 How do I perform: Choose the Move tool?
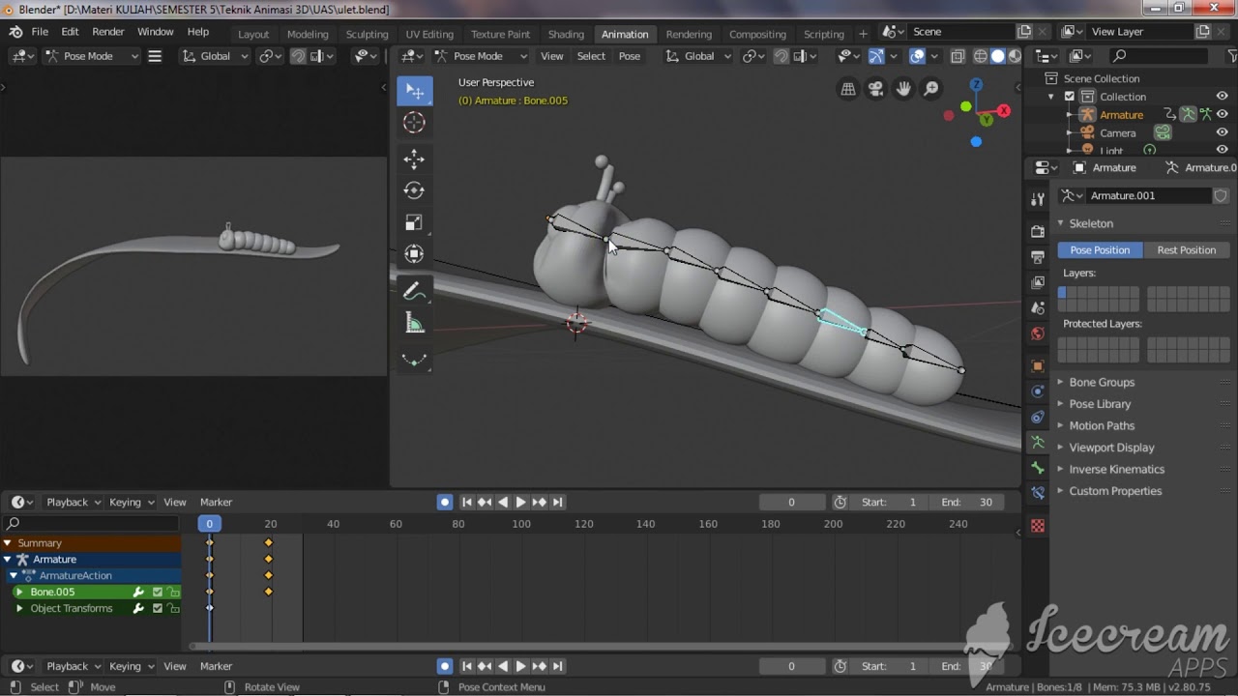(414, 159)
